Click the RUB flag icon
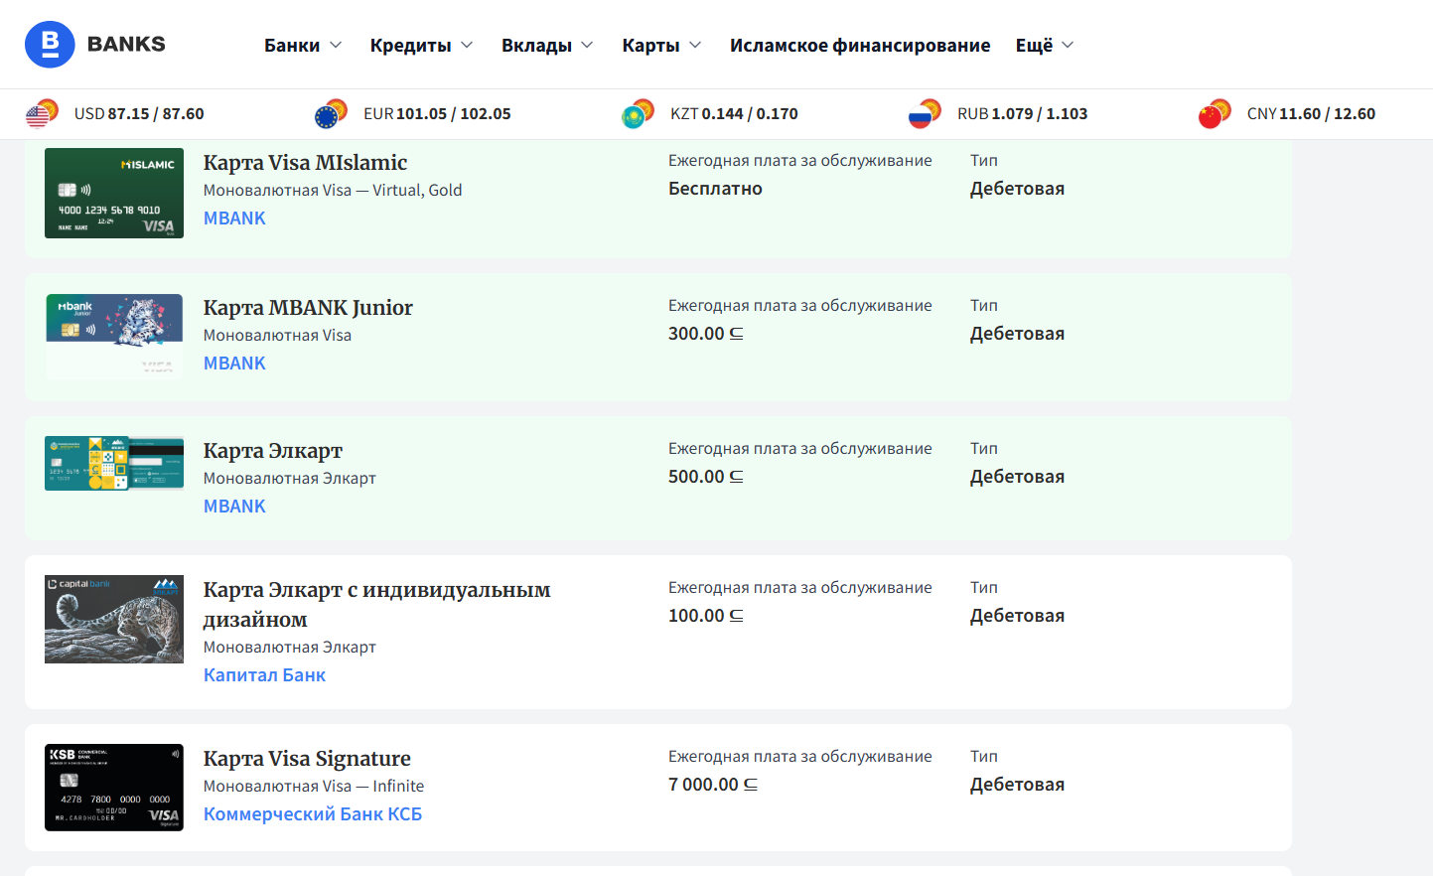Image resolution: width=1433 pixels, height=876 pixels. [x=924, y=113]
